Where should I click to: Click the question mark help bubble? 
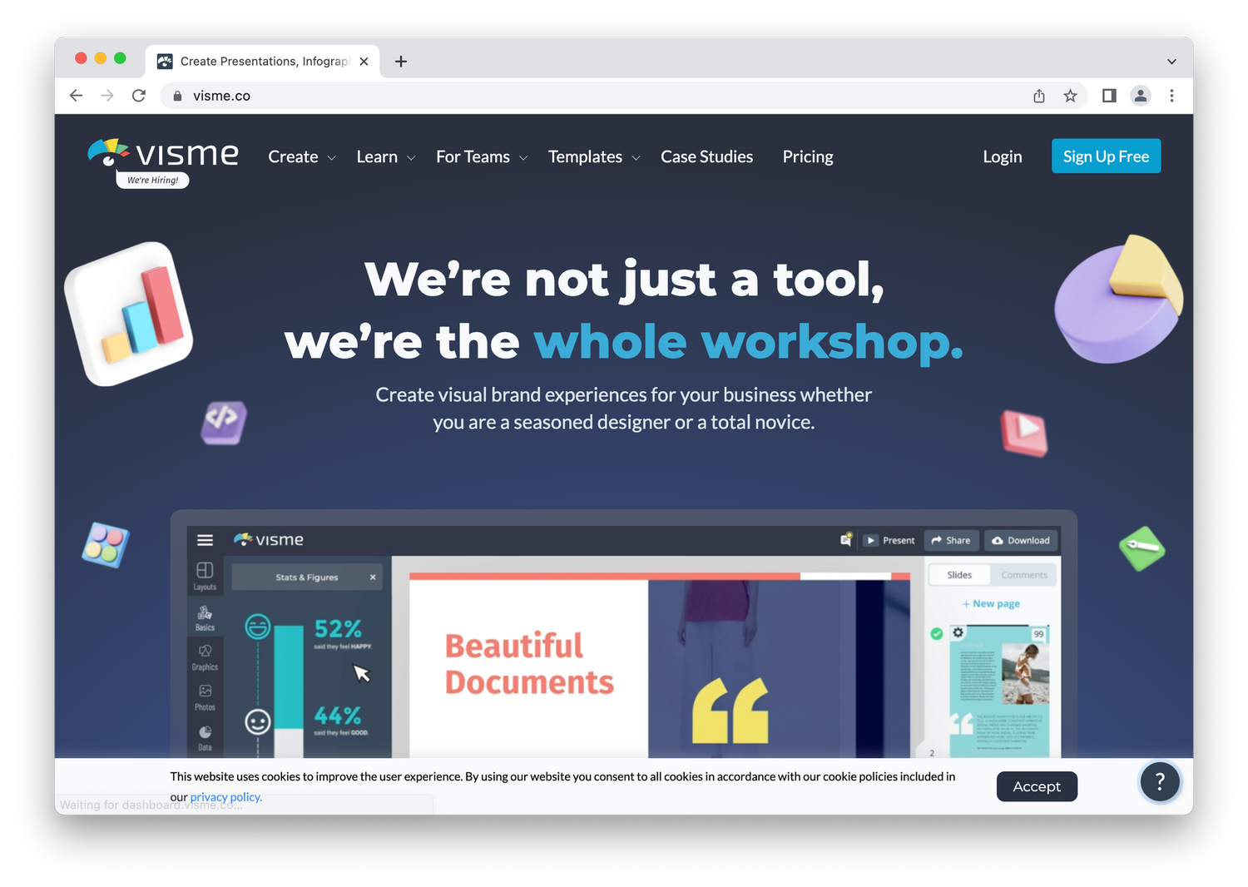[x=1159, y=782]
